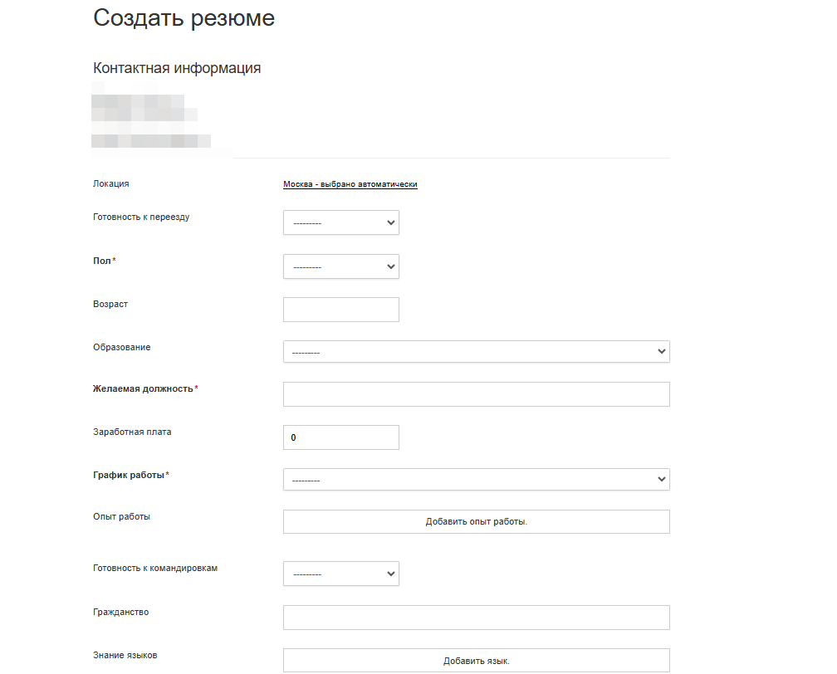Click the 'Создать резюме' page heading
This screenshot has height=674, width=837.
pos(184,18)
